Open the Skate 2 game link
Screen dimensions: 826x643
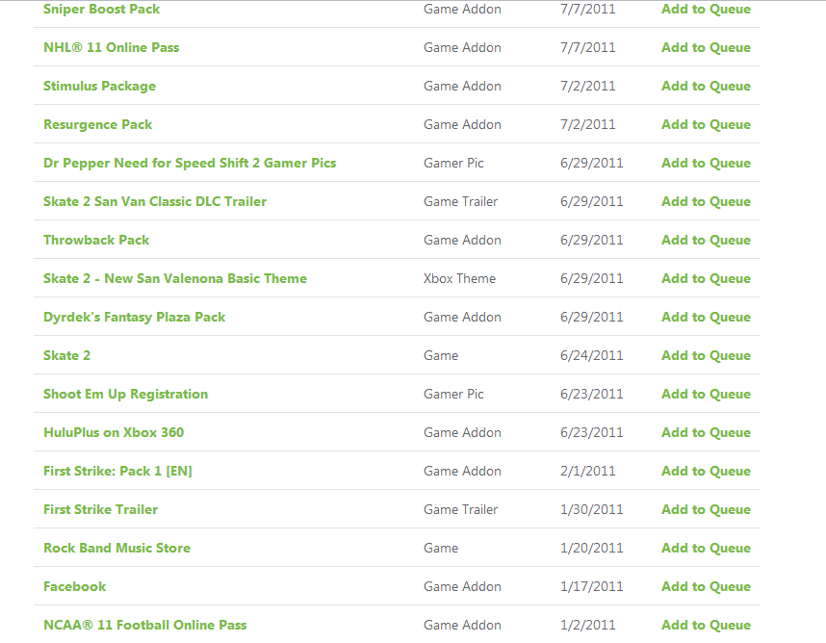coord(66,355)
